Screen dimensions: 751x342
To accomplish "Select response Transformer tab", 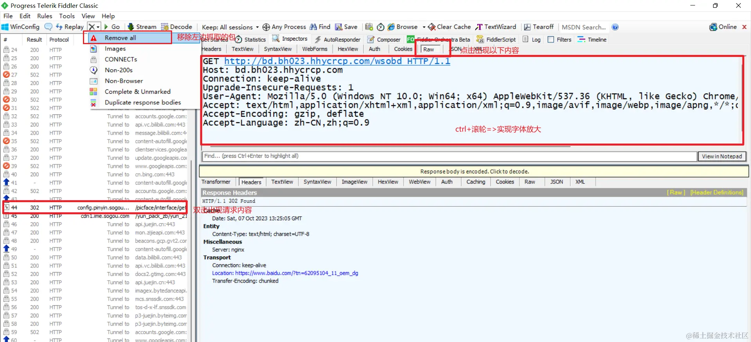I will (216, 182).
